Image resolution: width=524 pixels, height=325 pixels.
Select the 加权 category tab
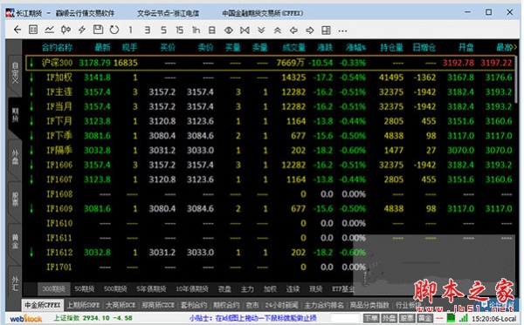click(x=270, y=289)
